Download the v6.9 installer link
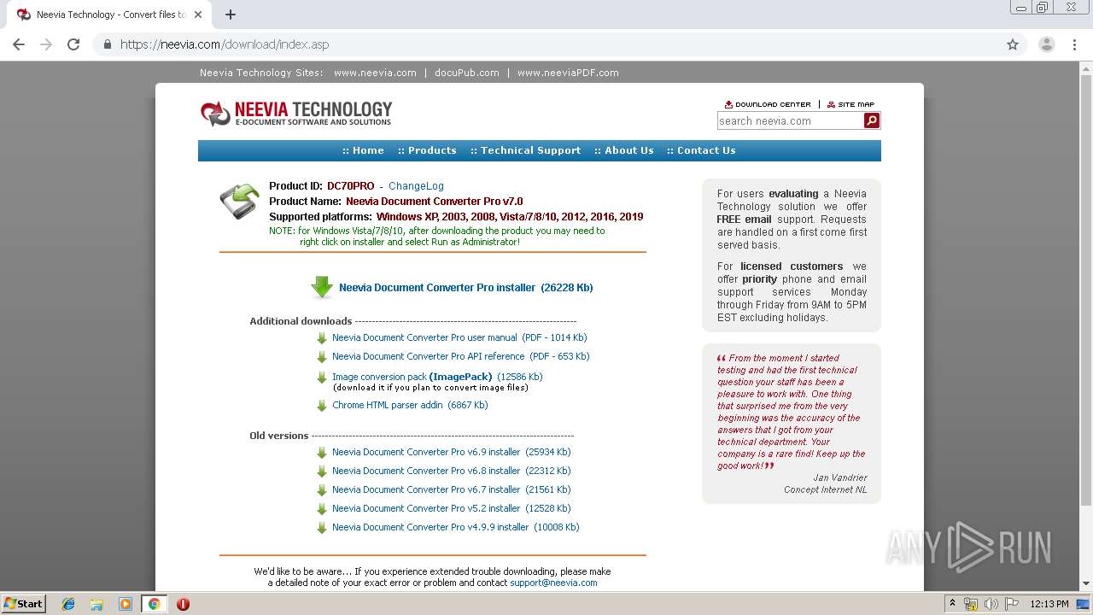The width and height of the screenshot is (1093, 615). point(451,453)
